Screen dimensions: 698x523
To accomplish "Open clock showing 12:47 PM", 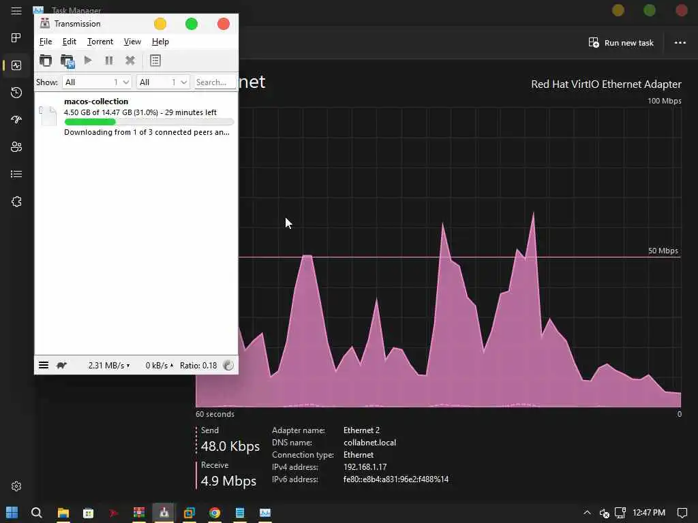I will [x=649, y=513].
